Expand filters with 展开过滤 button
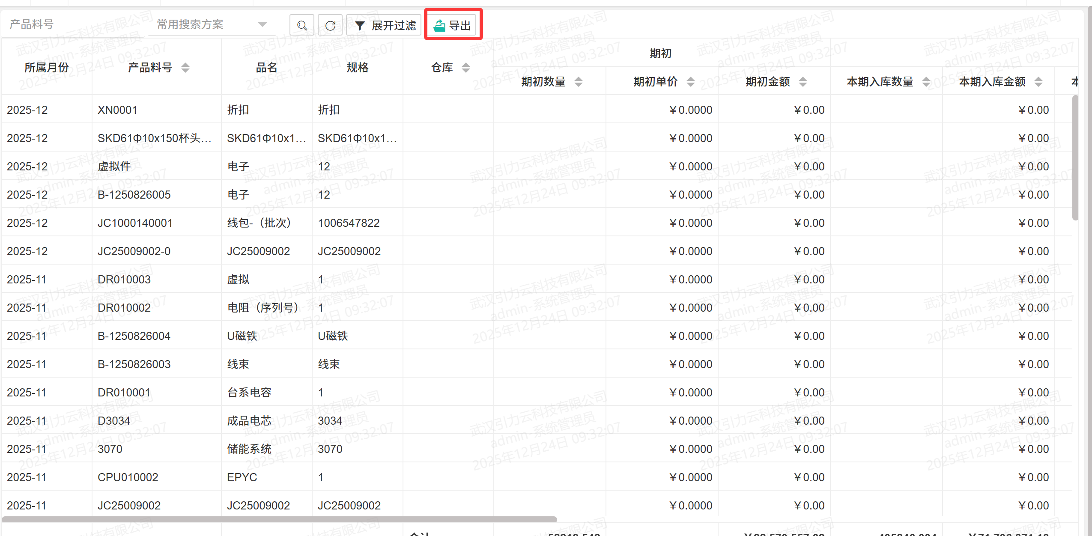 (x=385, y=25)
